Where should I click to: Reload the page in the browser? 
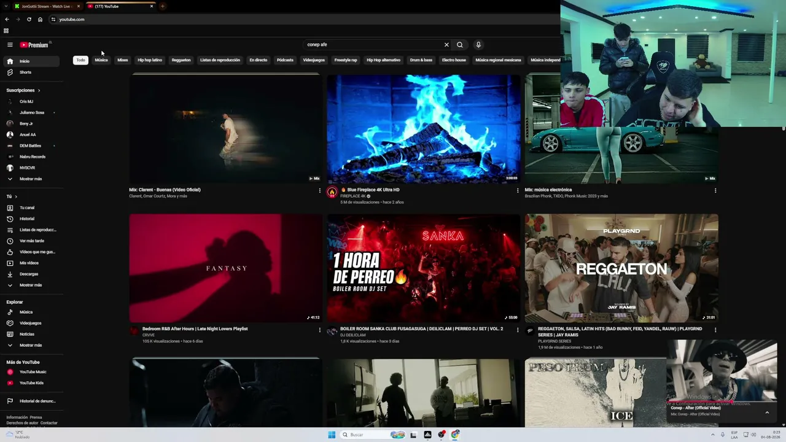[29, 20]
